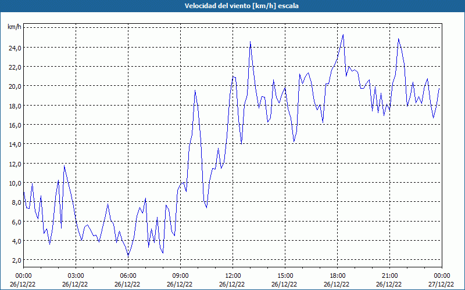This screenshot has height=290, width=465.
Task: Click the '06:00' time axis label
Action: (128, 276)
